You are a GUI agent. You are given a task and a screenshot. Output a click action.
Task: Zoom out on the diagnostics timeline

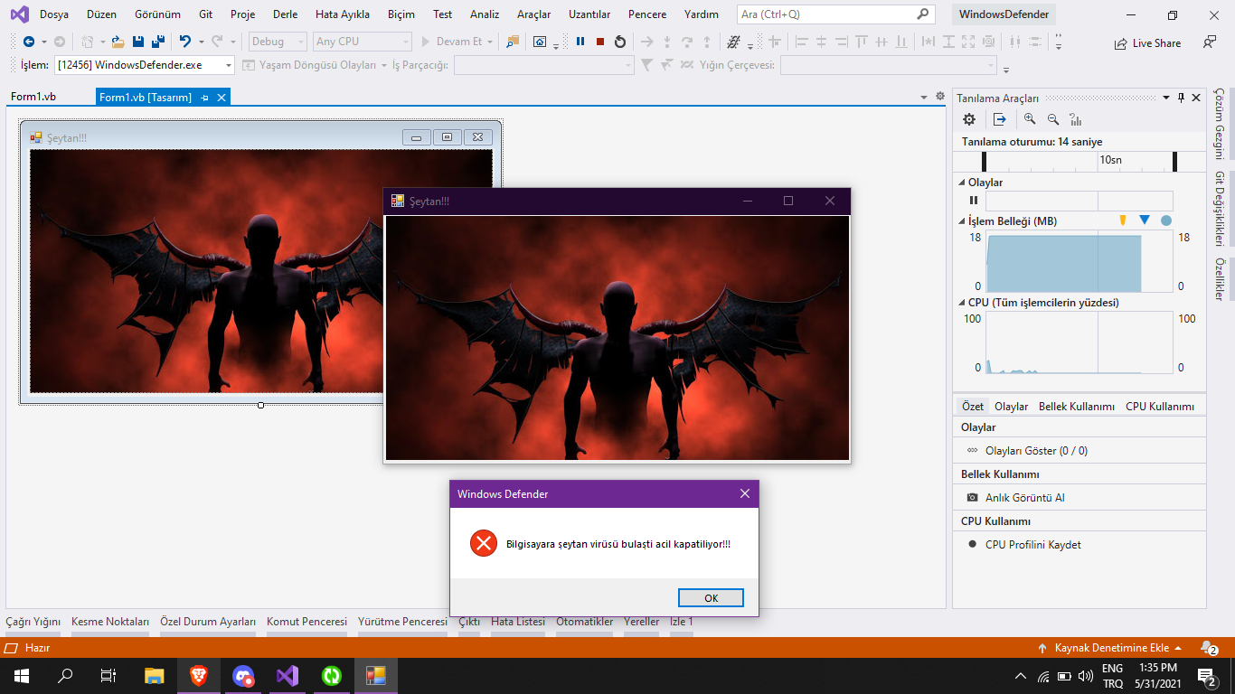coord(1053,119)
